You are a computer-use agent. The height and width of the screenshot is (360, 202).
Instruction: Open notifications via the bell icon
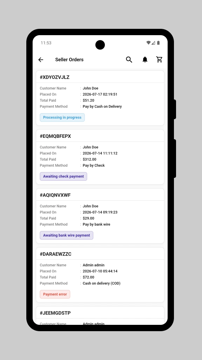pos(145,60)
